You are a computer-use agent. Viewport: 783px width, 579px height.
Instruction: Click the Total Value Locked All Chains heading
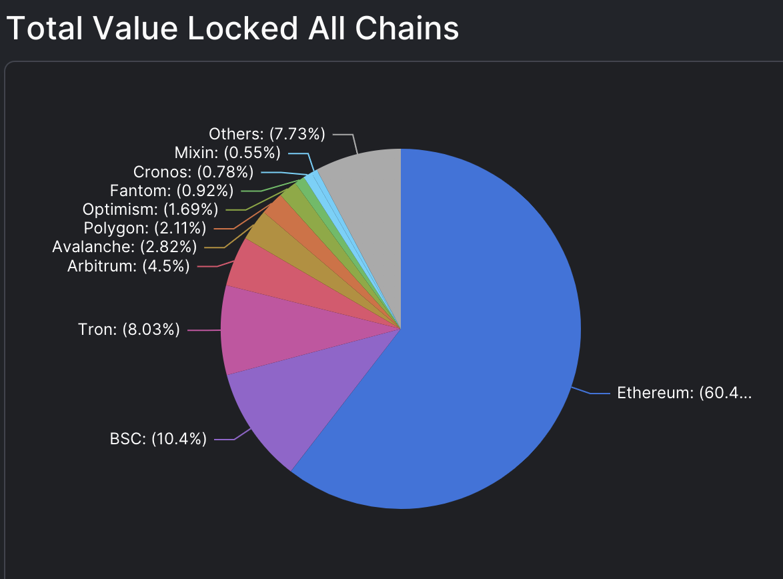[233, 28]
